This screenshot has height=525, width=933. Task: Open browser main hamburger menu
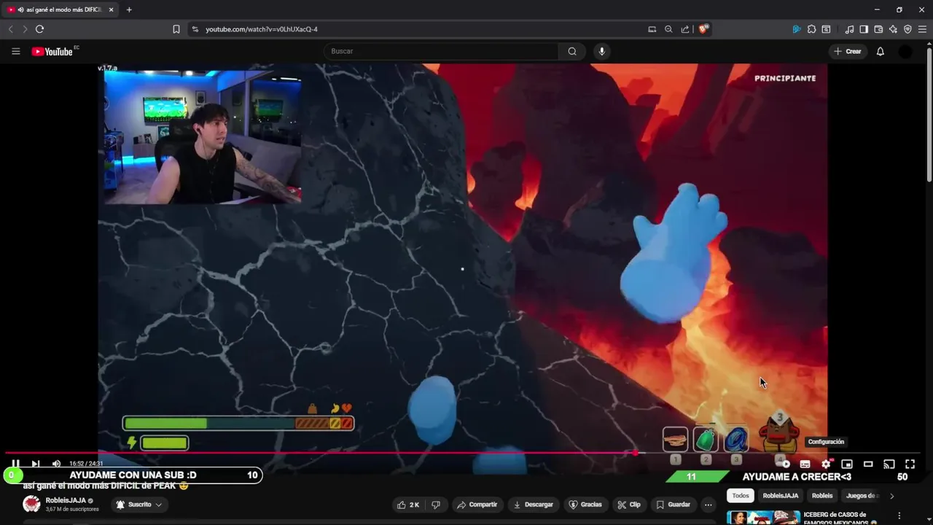[922, 29]
